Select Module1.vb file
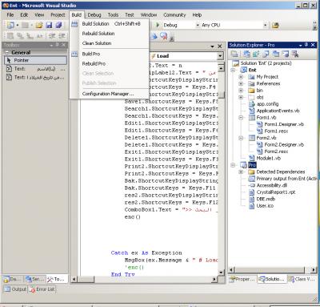Viewport: 320px width, 307px height. 268,158
